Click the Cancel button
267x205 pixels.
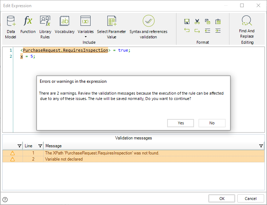pyautogui.click(x=251, y=199)
